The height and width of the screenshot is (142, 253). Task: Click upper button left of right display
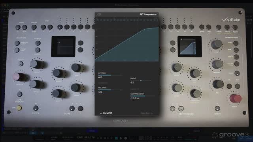[x=172, y=43]
